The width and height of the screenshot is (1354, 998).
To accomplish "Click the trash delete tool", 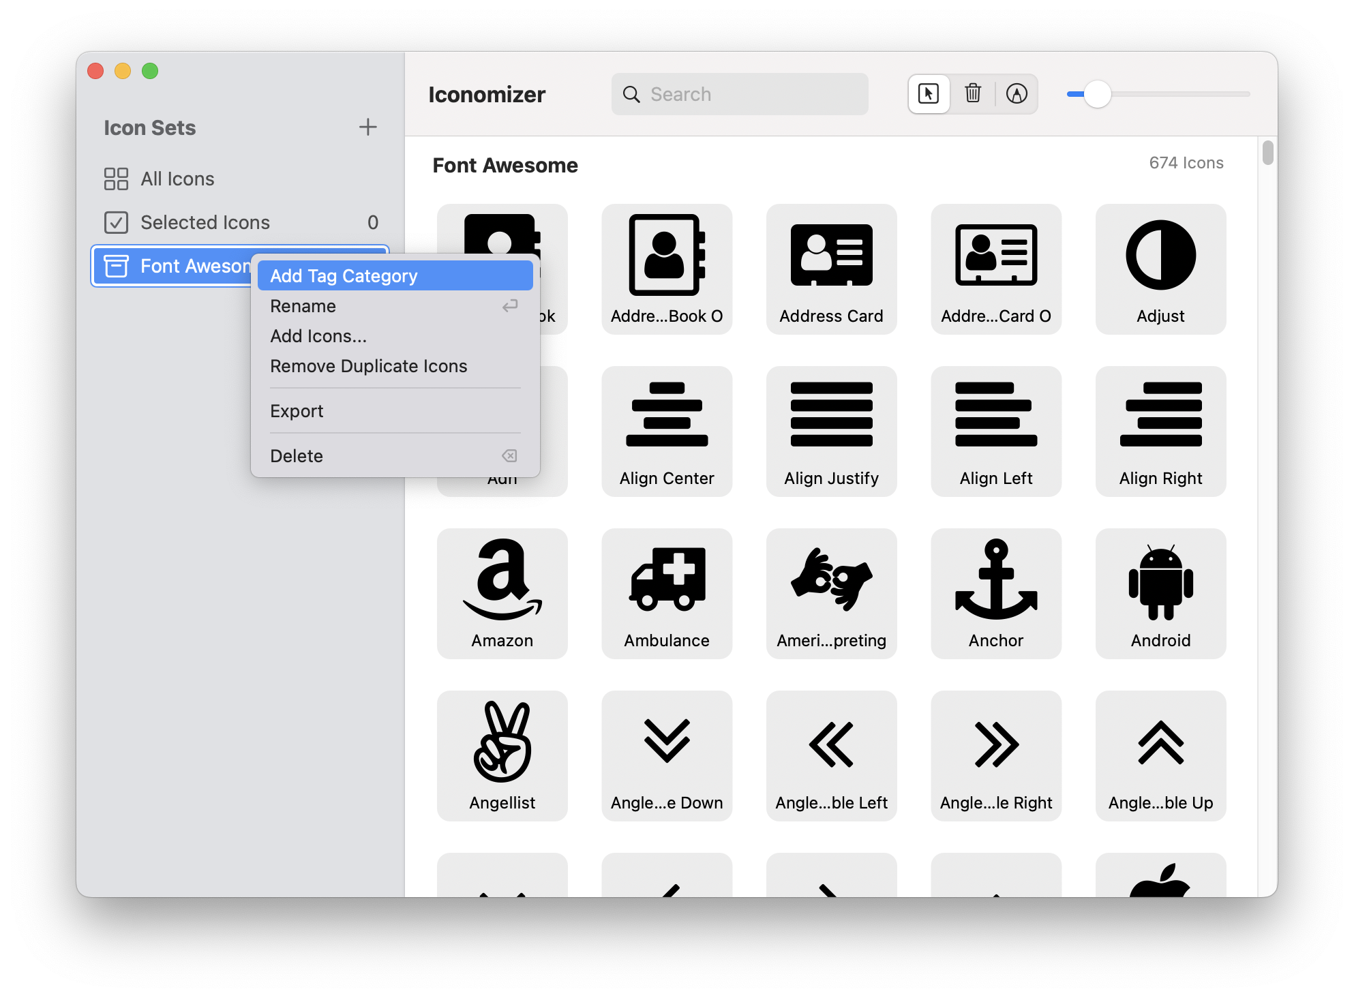I will pos(973,94).
